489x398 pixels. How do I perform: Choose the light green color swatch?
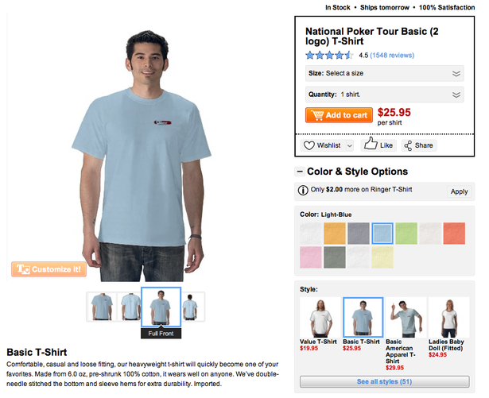tap(406, 234)
